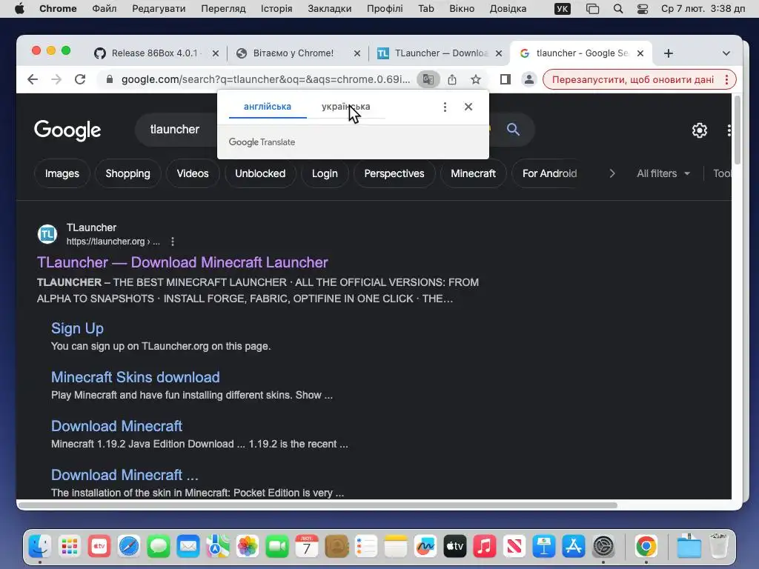Click the vertical page scrollbar

[x=738, y=130]
